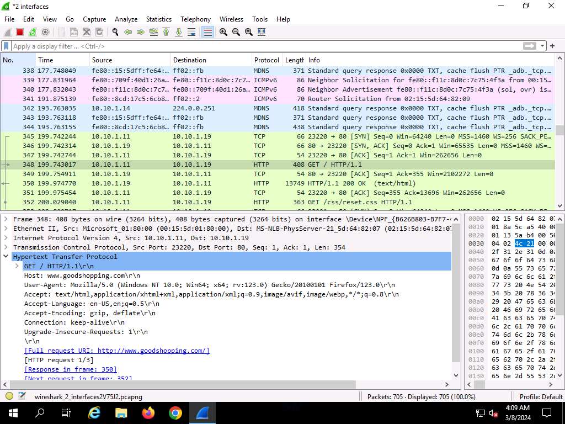Open the Analyze menu

(126, 19)
